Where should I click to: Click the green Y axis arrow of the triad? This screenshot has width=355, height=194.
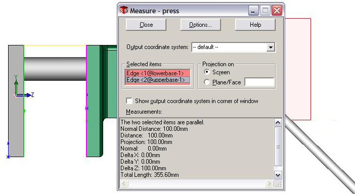pos(16,84)
